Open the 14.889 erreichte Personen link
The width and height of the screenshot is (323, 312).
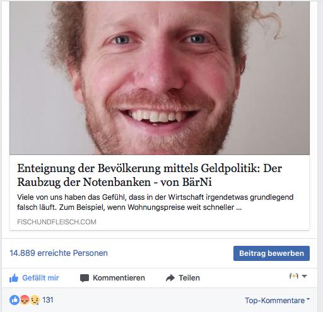(59, 253)
